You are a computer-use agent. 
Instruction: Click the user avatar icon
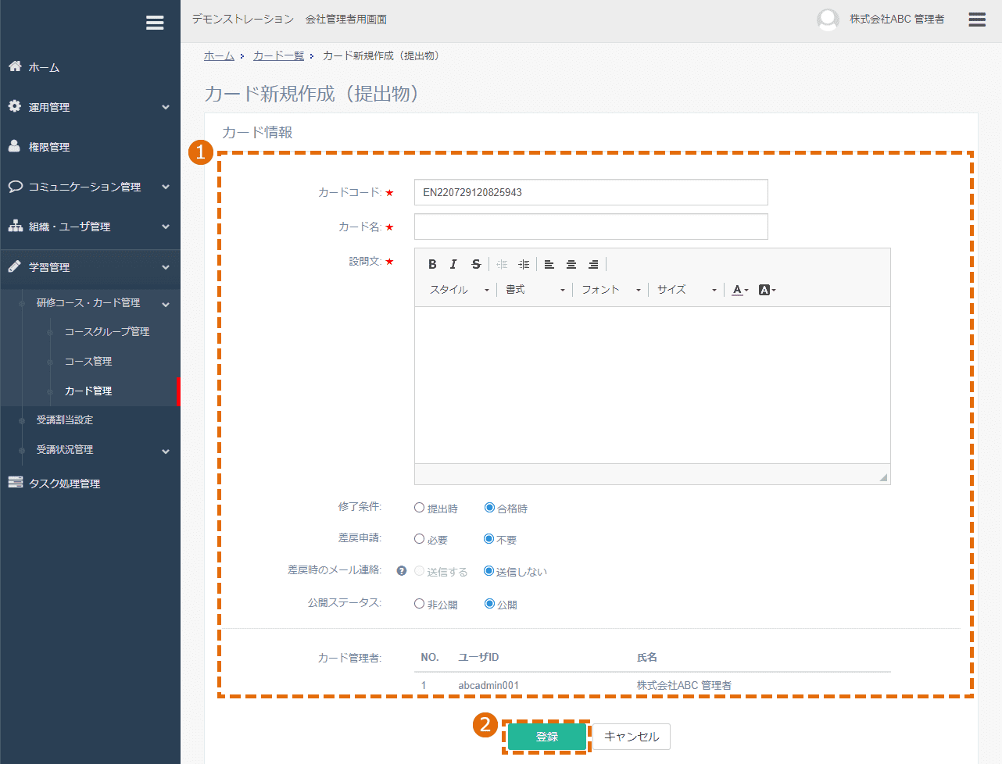point(828,20)
